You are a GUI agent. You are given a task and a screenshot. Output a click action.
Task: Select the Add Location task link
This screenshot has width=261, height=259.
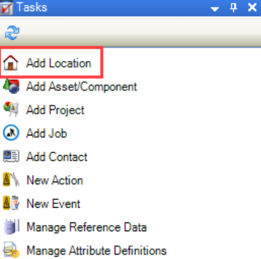59,63
